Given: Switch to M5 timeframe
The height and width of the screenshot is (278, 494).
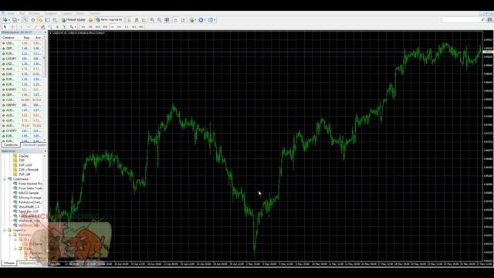Looking at the screenshot, I should point(90,27).
